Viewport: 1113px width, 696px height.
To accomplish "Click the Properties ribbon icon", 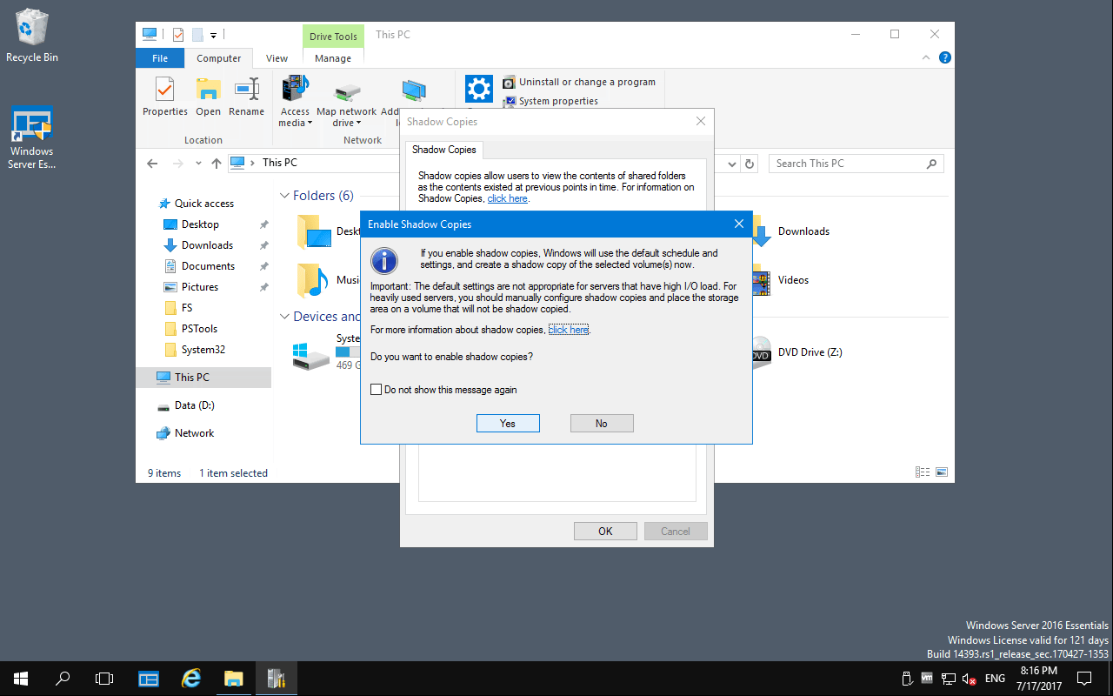I will click(165, 97).
